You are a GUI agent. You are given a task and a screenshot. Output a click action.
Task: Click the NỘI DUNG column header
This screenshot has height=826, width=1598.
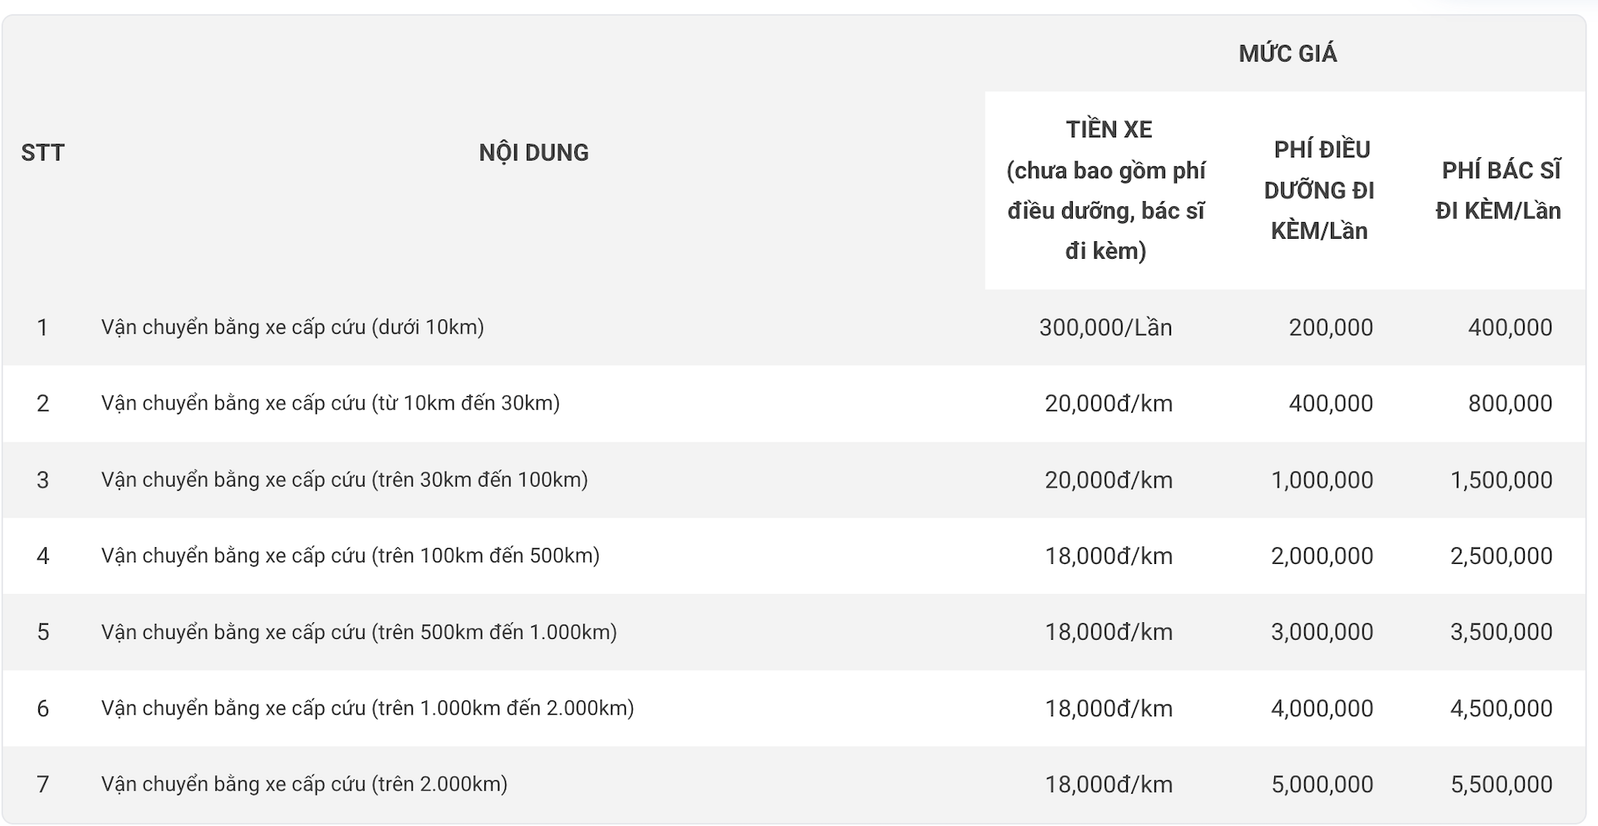[x=533, y=152]
